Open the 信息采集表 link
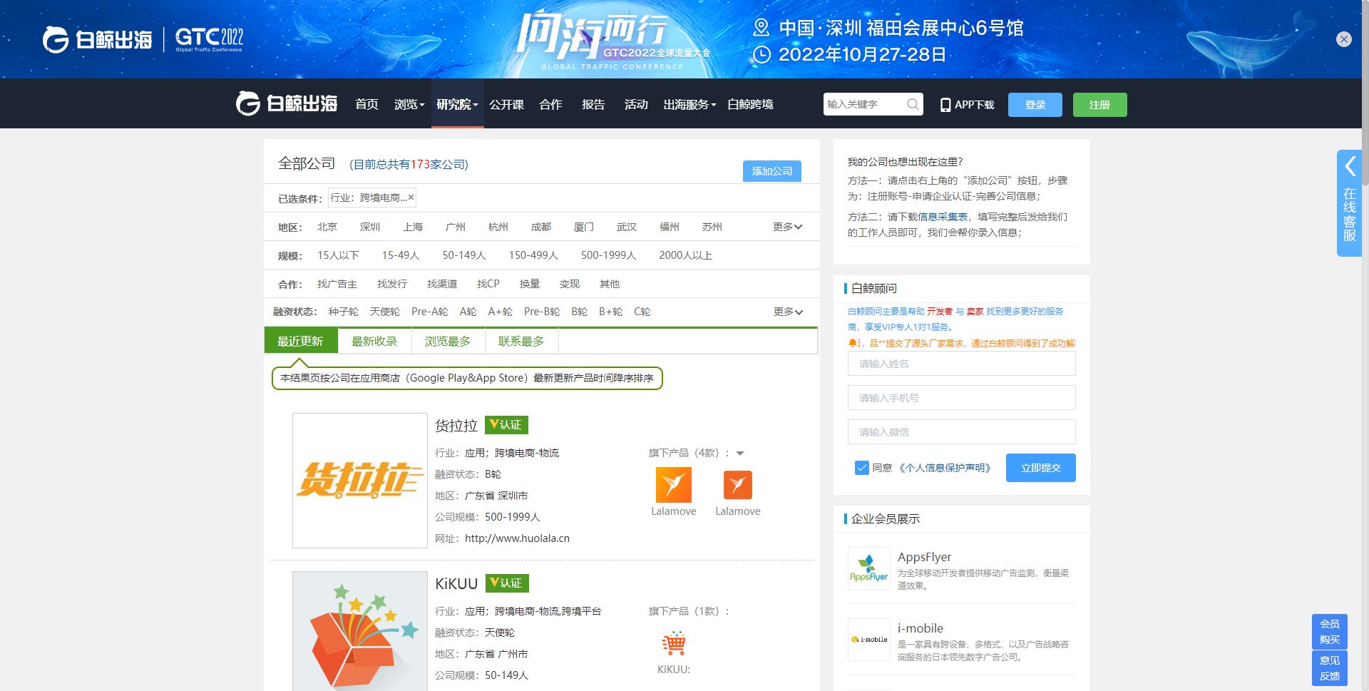This screenshot has width=1369, height=691. point(943,217)
